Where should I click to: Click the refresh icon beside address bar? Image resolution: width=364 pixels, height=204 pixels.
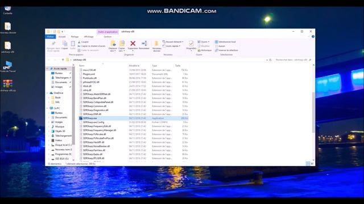(x=271, y=59)
